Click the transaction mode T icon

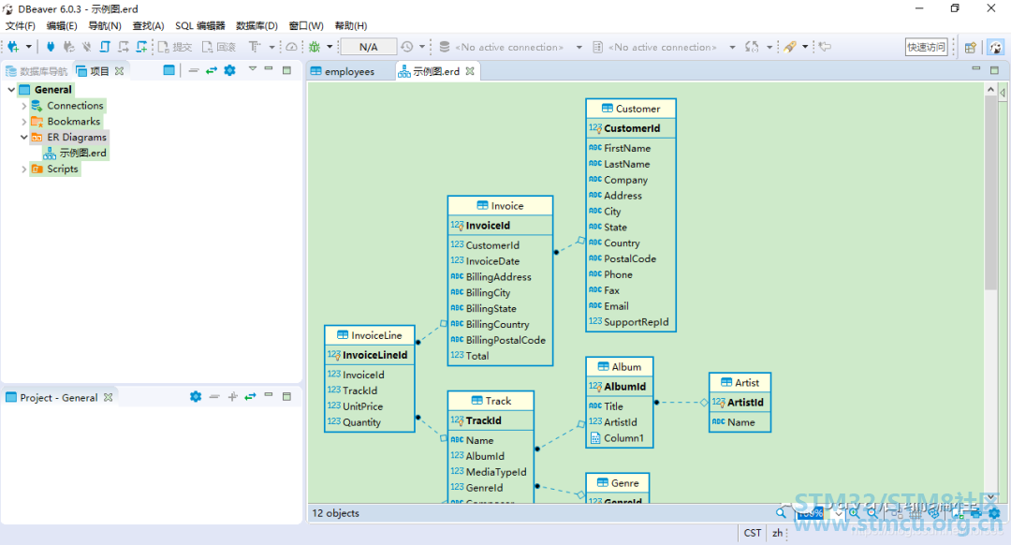pyautogui.click(x=255, y=47)
